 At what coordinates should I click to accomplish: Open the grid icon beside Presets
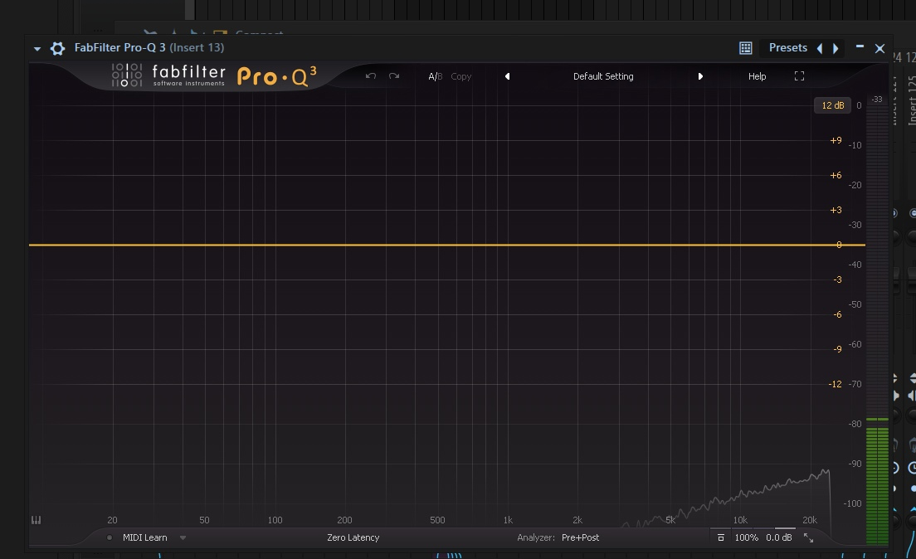tap(745, 48)
